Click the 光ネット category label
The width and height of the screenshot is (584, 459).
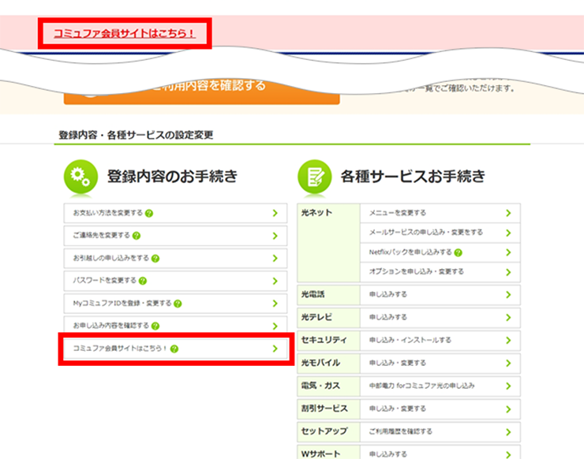316,213
